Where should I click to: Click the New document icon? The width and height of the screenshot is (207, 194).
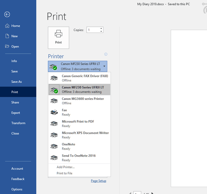coord(7,36)
